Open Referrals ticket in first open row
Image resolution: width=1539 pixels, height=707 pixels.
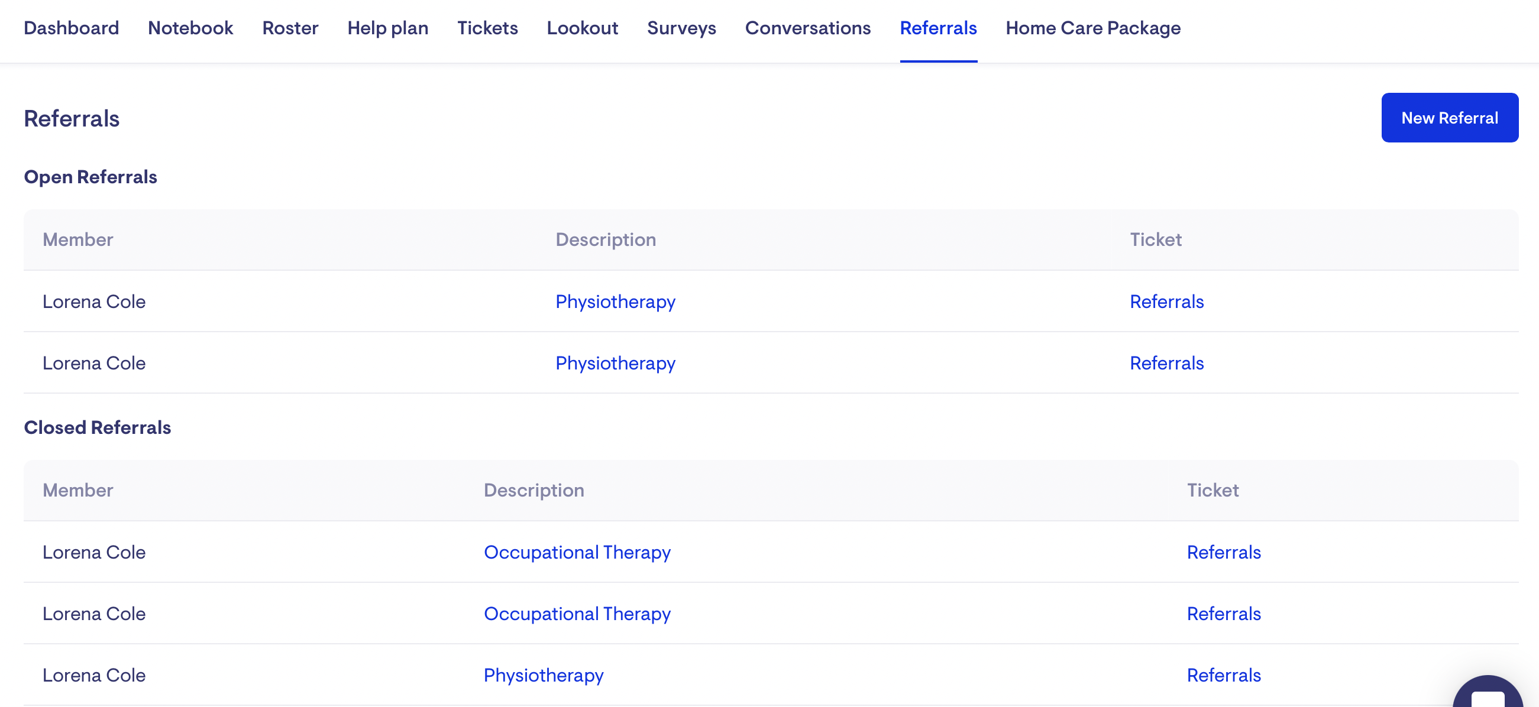1167,301
